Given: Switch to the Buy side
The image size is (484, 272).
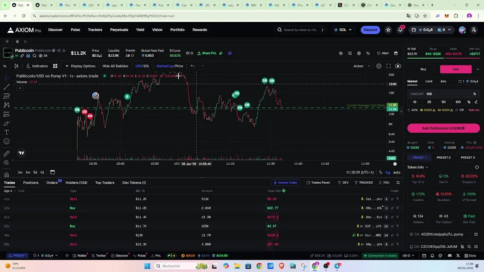Looking at the screenshot, I should coord(423,70).
